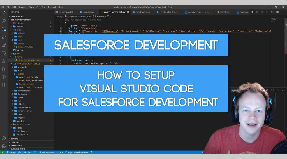Collapse the .sfdx folder

tap(19, 30)
